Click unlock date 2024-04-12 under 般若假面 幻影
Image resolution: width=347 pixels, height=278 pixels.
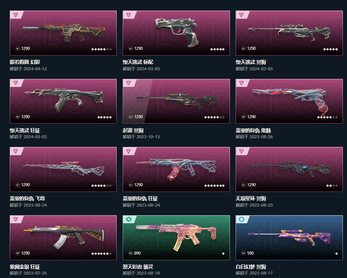35,69
